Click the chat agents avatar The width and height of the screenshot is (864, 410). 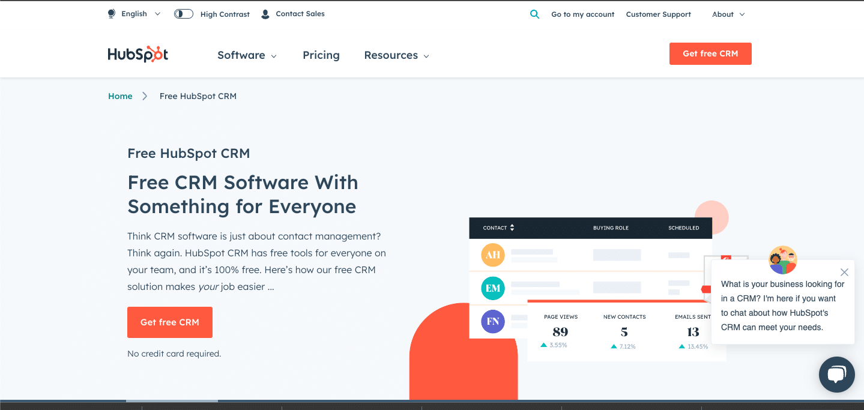coord(782,260)
